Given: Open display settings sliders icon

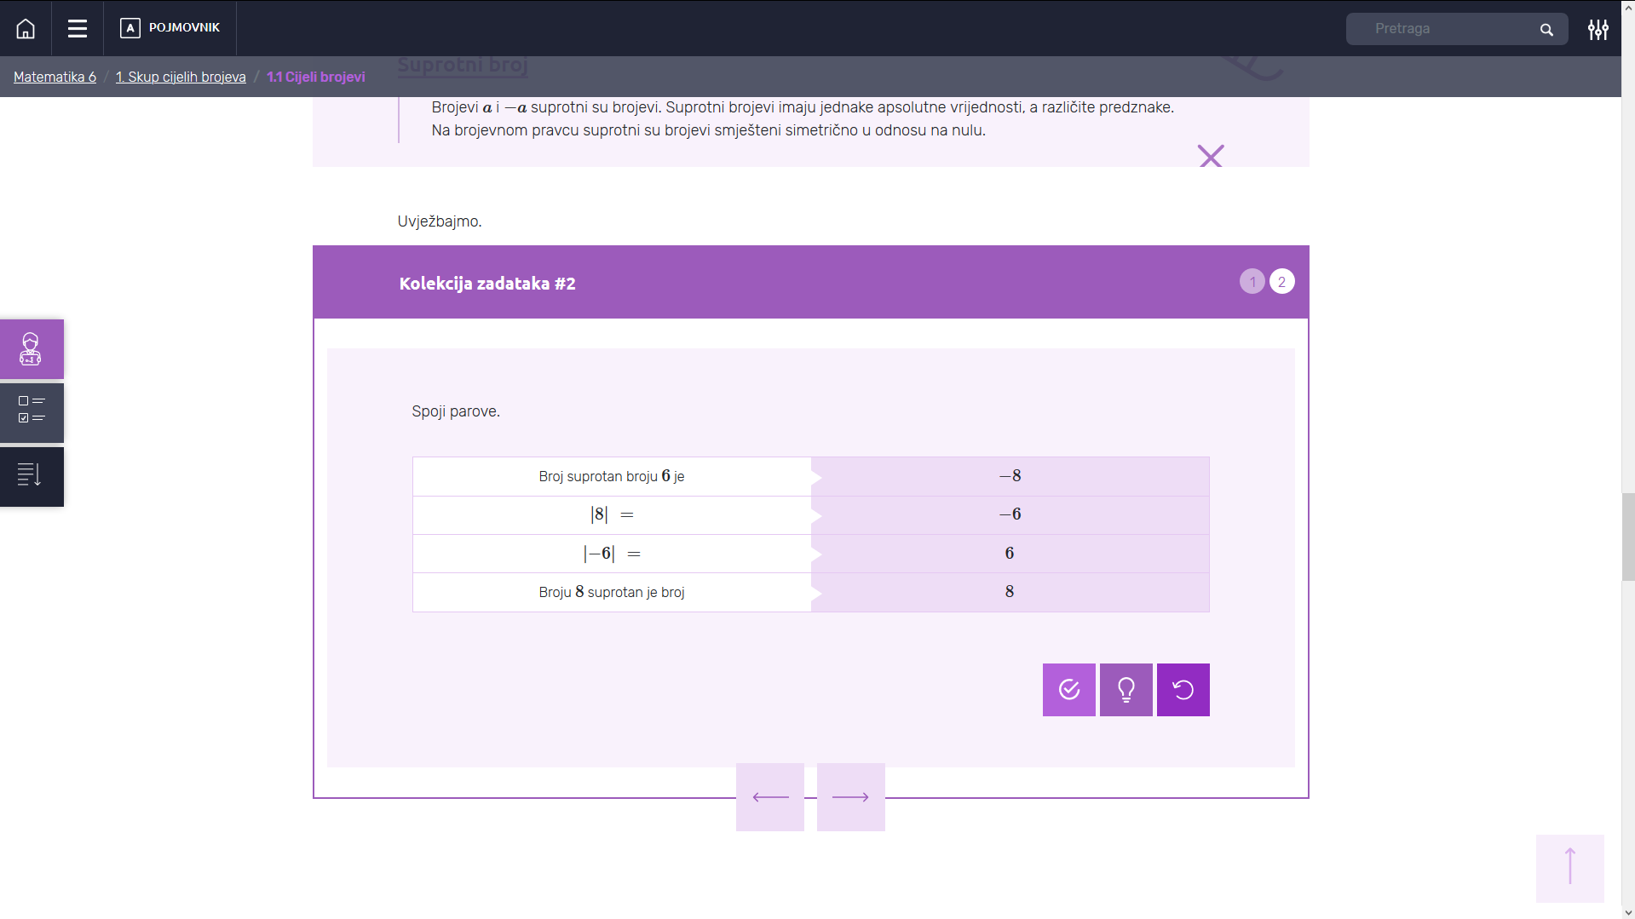Looking at the screenshot, I should tap(1598, 30).
